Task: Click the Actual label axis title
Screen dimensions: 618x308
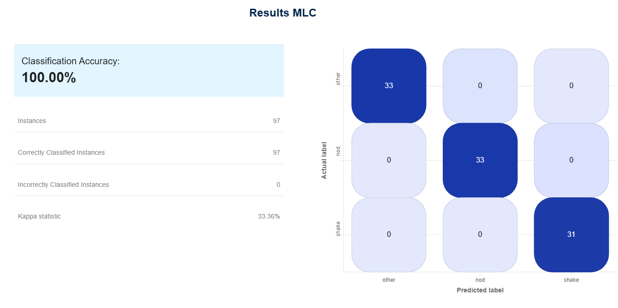Action: (x=324, y=160)
